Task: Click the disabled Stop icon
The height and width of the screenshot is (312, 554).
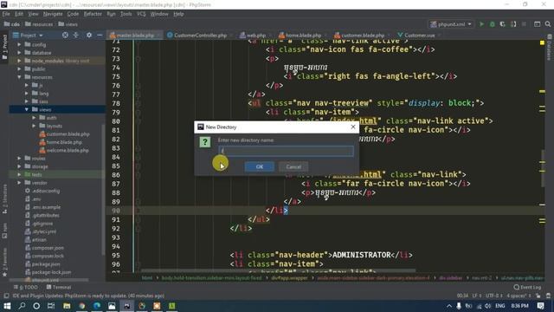Action: [x=524, y=24]
